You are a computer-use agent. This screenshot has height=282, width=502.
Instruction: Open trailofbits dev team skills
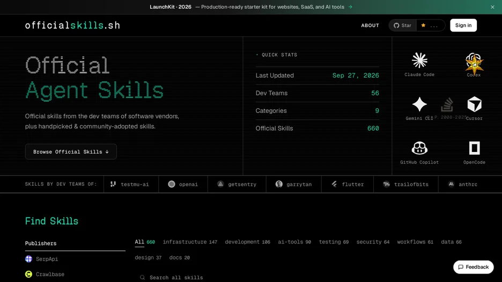pos(405,184)
